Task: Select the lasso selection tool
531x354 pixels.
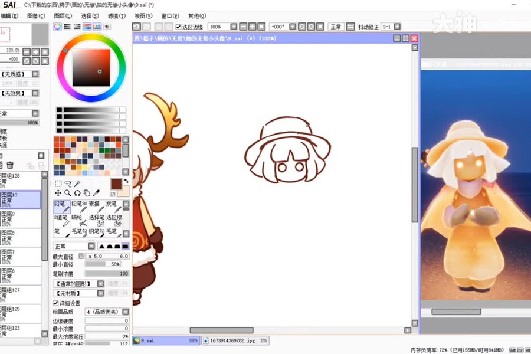Action: 68,183
